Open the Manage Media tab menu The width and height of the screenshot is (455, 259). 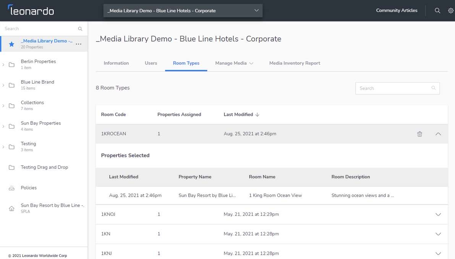234,63
